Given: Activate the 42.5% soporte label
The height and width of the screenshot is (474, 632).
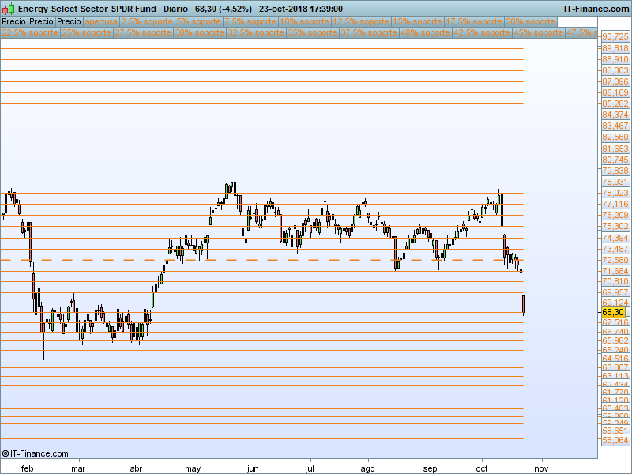Looking at the screenshot, I should pos(482,32).
